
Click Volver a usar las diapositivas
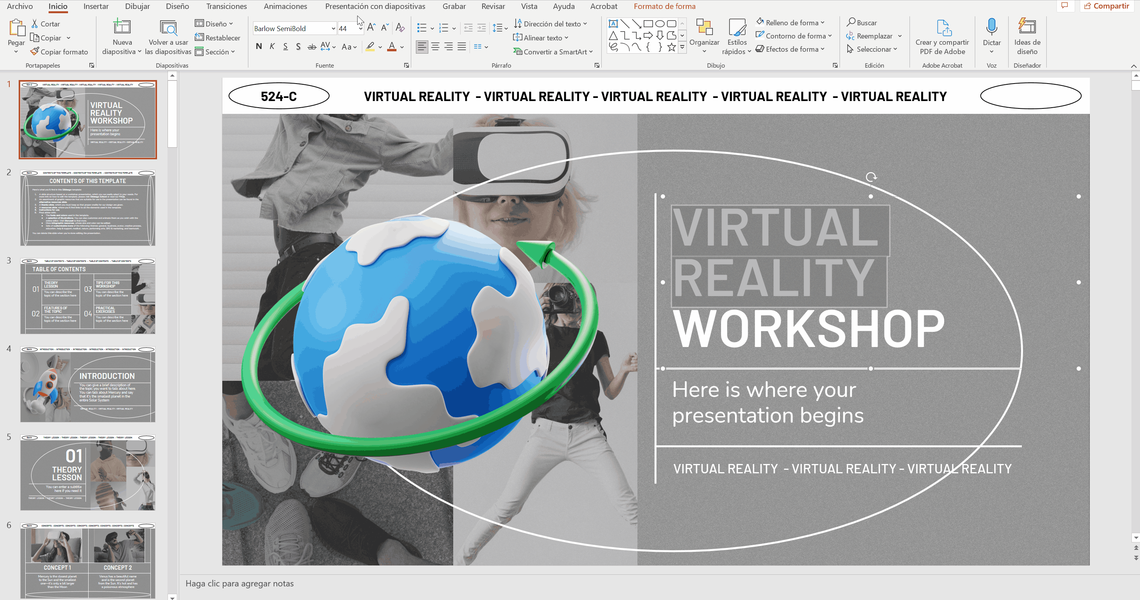[168, 38]
